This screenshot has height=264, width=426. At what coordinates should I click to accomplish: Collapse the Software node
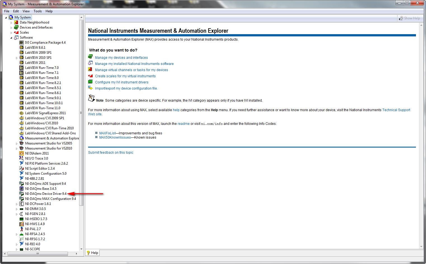pos(11,38)
